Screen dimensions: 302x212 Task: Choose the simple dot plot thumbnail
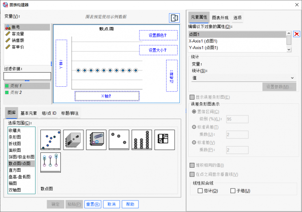pos(142,140)
